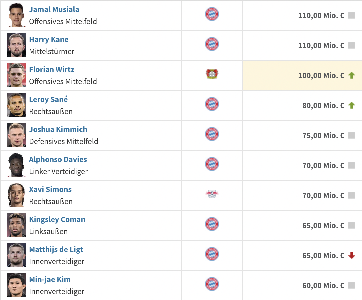Click red down arrow beside de Ligt's value
Screen dimensions: 362x300
coord(351,256)
